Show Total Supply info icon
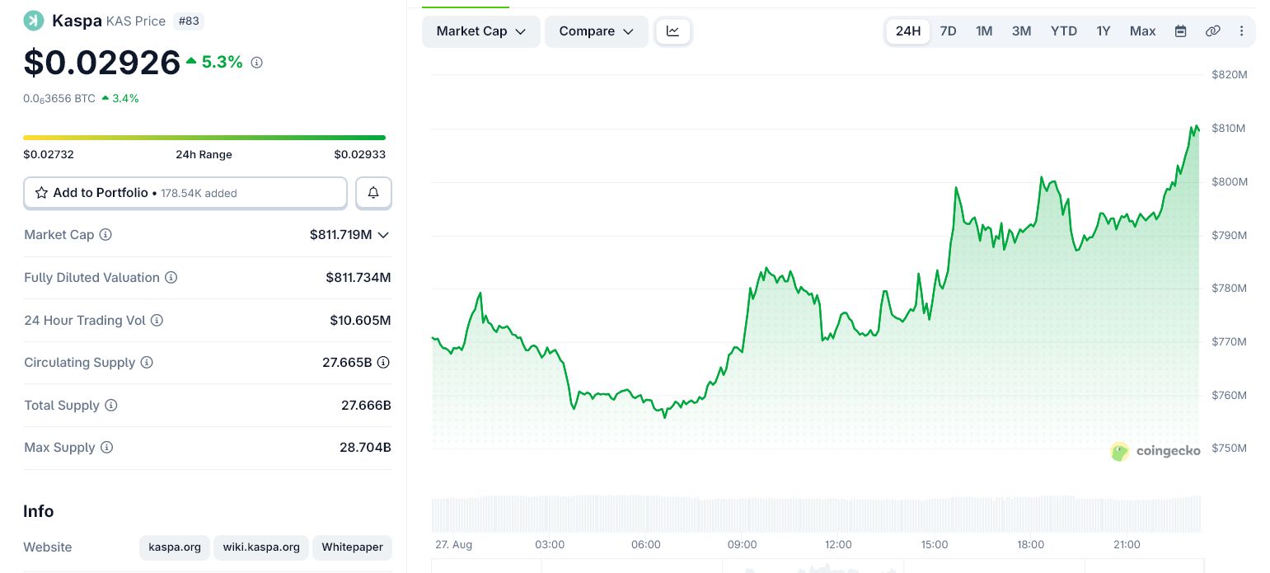1270x573 pixels. point(111,406)
